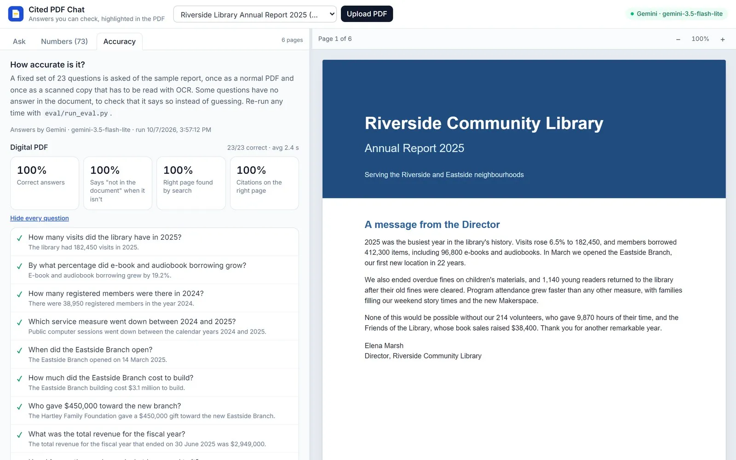Zoom out the PDF with minus button

click(678, 40)
